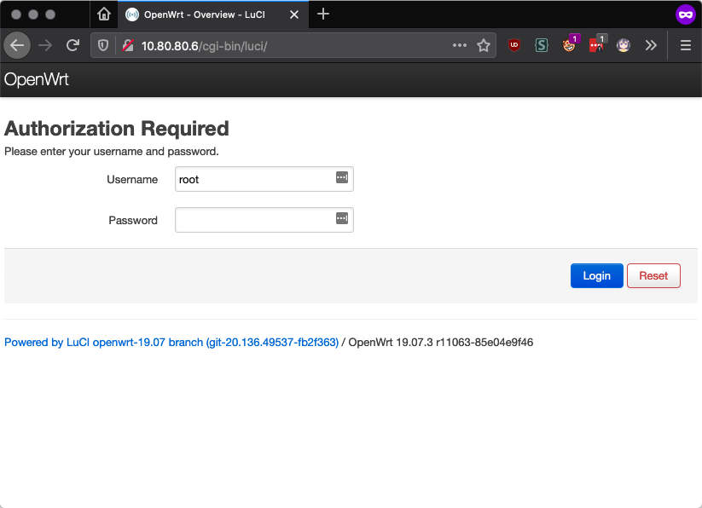Select the OpenWrt - Overview - LuCI tab

pos(213,14)
